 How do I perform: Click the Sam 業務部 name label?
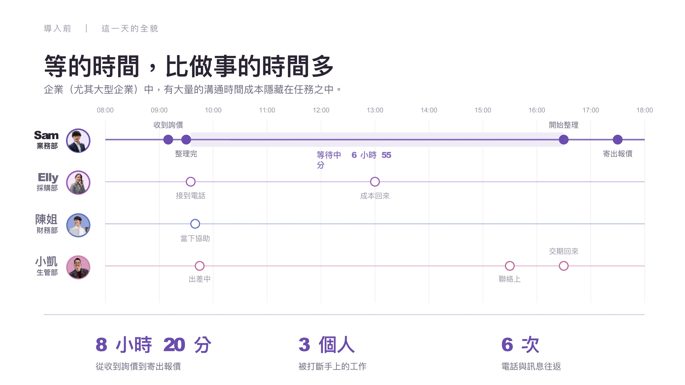[46, 140]
